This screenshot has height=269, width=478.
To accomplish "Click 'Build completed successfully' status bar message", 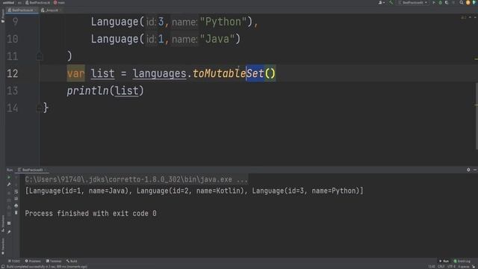I will click(x=46, y=267).
